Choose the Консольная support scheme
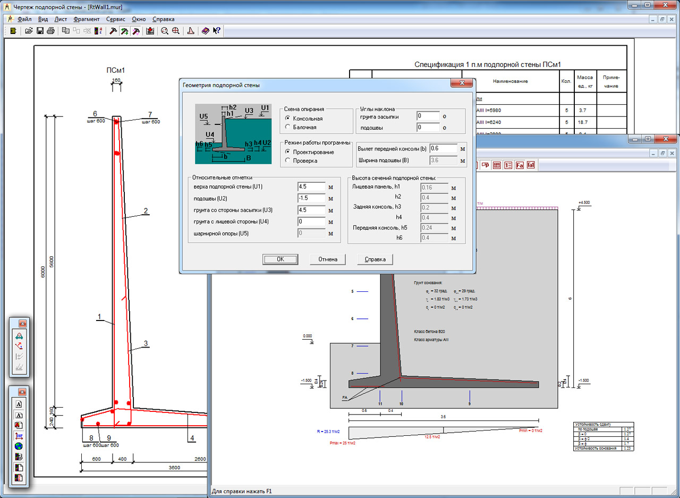Image resolution: width=680 pixels, height=498 pixels. pos(288,119)
